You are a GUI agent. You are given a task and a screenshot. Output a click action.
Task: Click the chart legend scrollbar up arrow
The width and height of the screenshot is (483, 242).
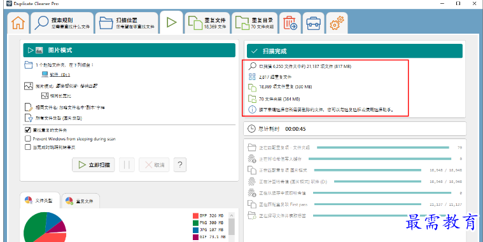tap(232, 215)
